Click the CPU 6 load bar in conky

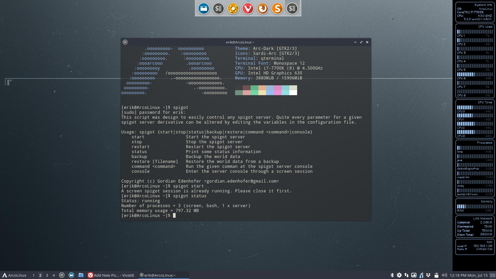pyautogui.click(x=475, y=74)
